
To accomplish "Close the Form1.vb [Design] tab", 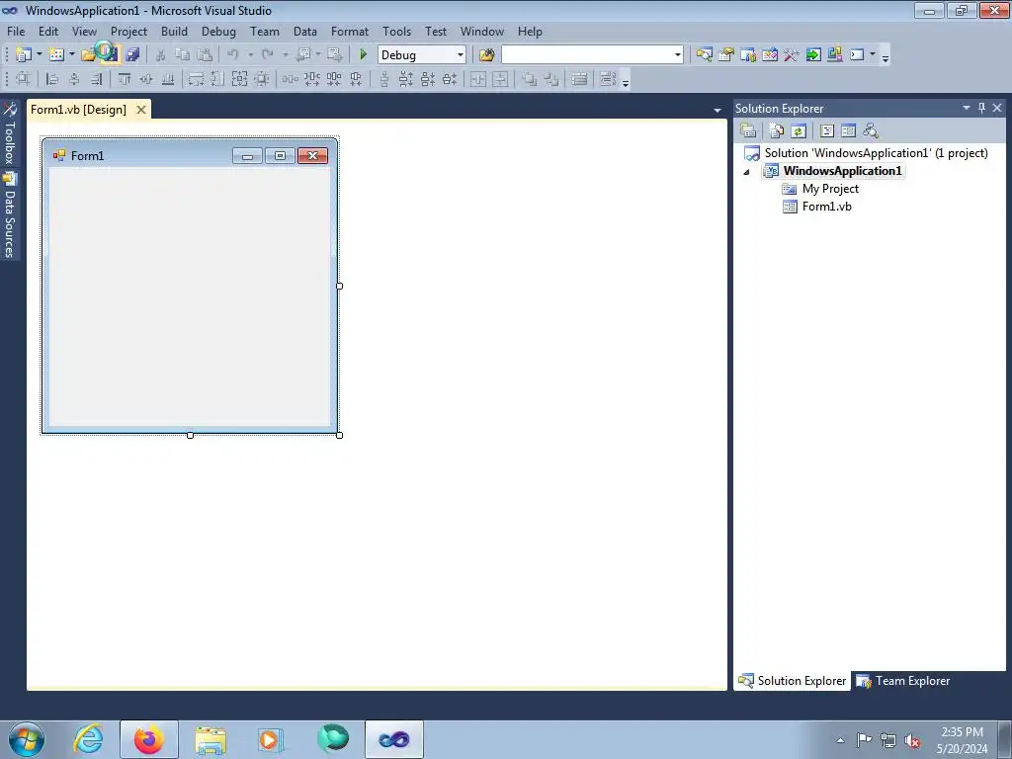I will (x=141, y=110).
